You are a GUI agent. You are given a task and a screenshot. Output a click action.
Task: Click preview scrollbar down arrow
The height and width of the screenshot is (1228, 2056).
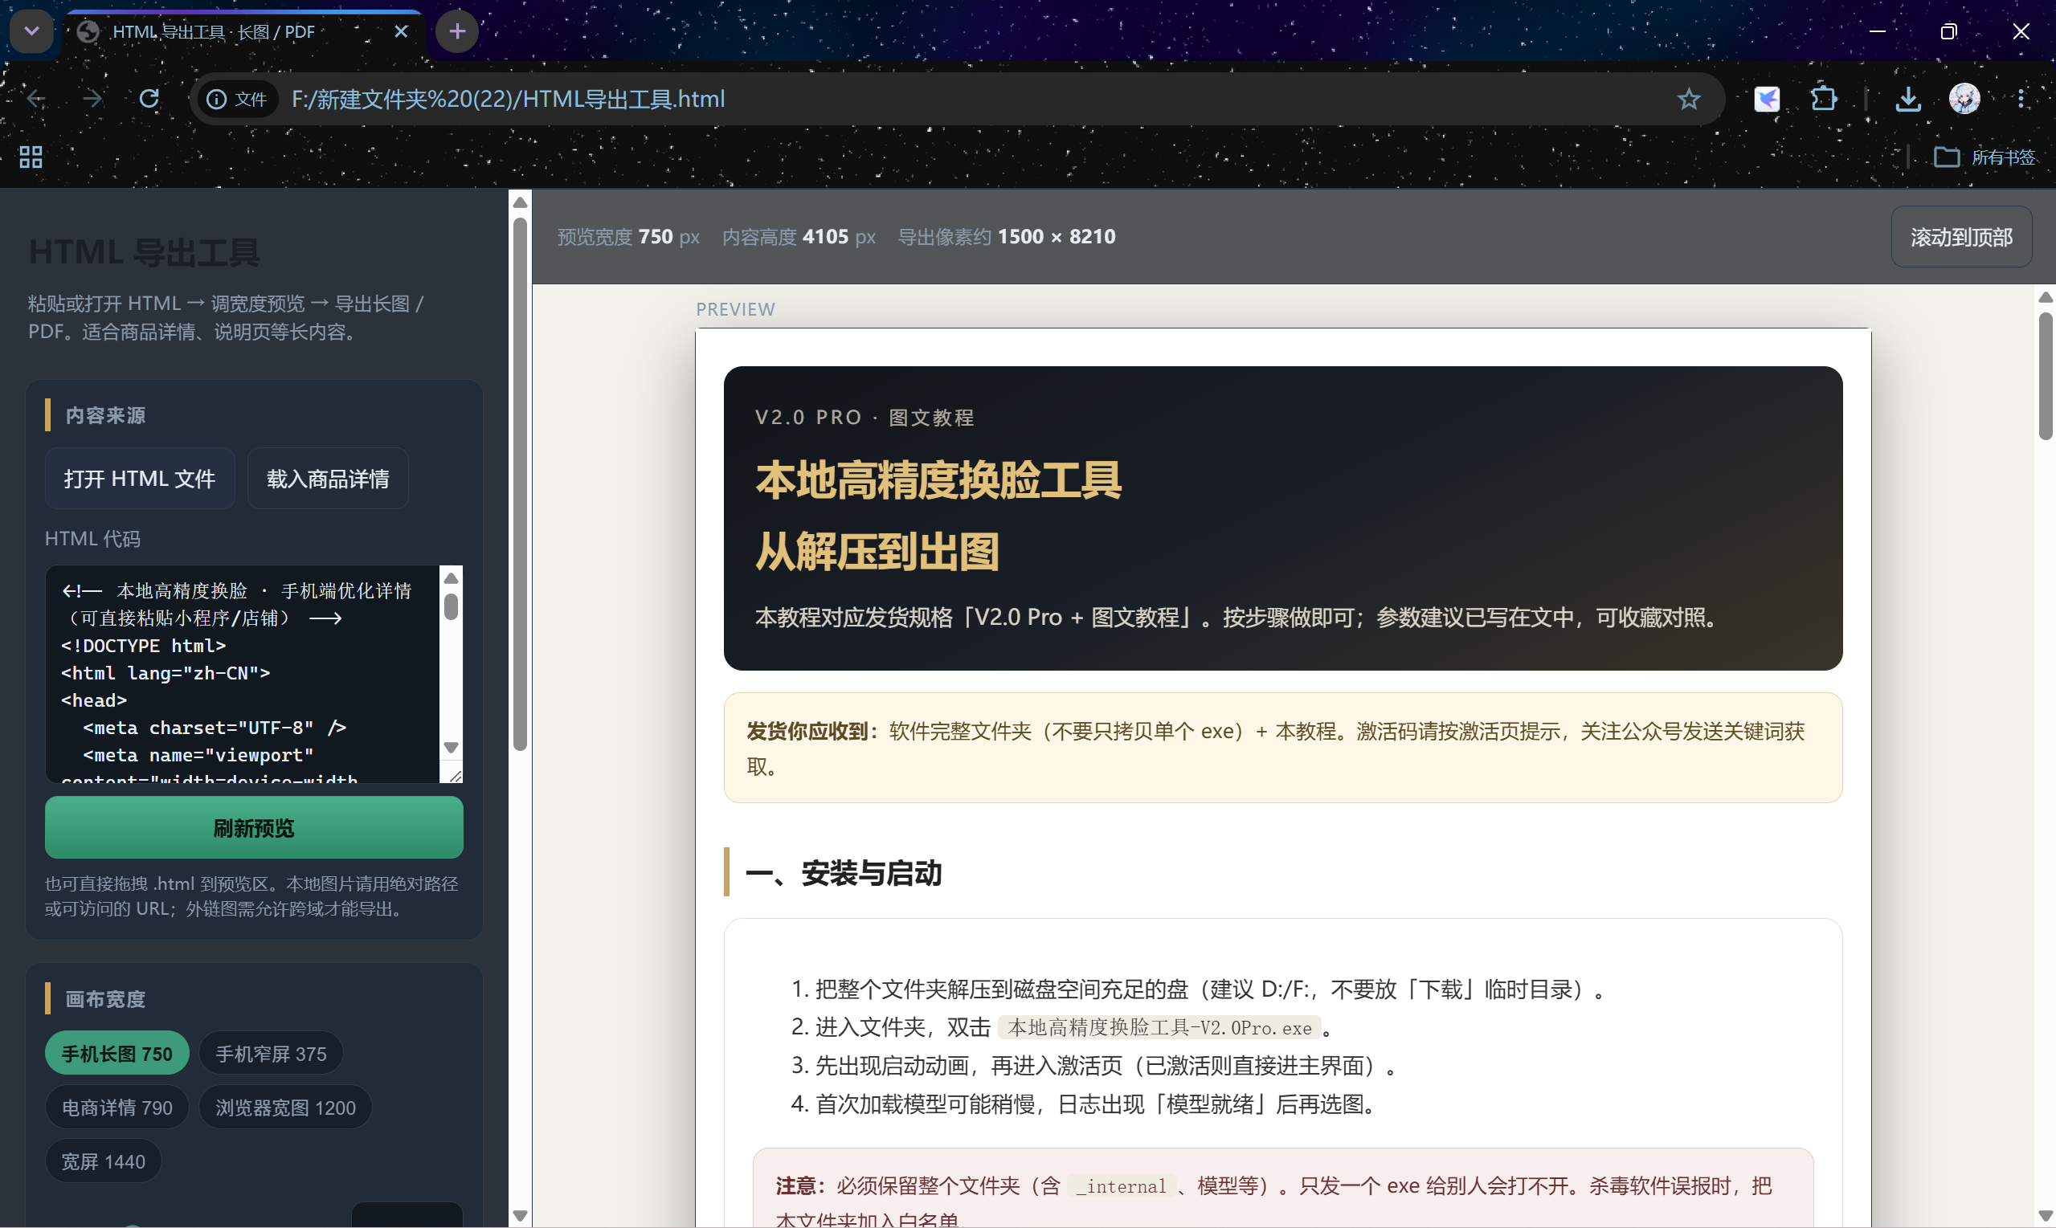(x=2046, y=1216)
